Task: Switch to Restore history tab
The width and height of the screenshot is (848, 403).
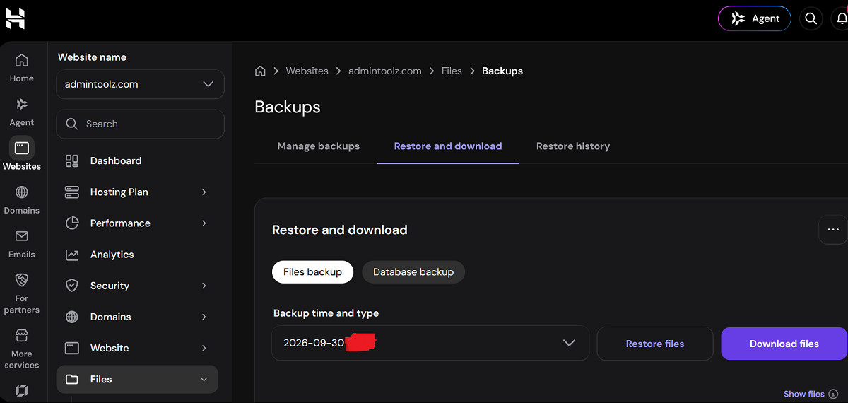Action: pos(573,146)
